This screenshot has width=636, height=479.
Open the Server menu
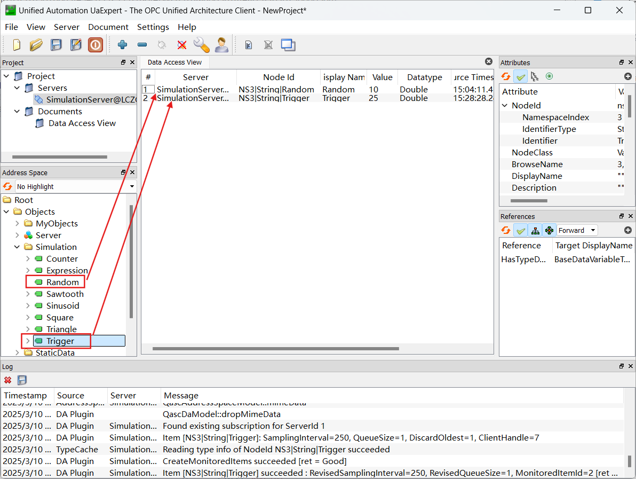[67, 27]
